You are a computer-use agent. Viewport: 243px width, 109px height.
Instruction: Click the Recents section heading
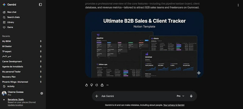6,36
